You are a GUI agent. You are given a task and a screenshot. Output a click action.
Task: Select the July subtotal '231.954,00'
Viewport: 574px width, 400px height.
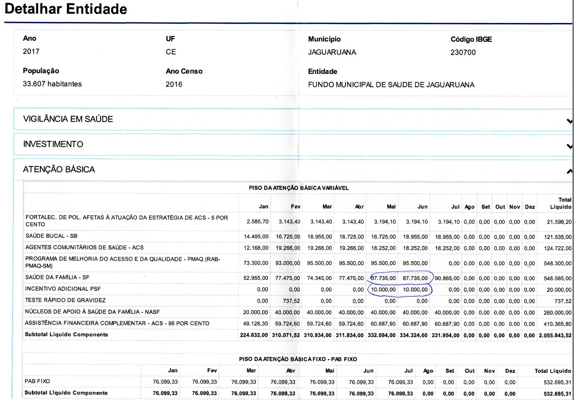click(x=446, y=335)
